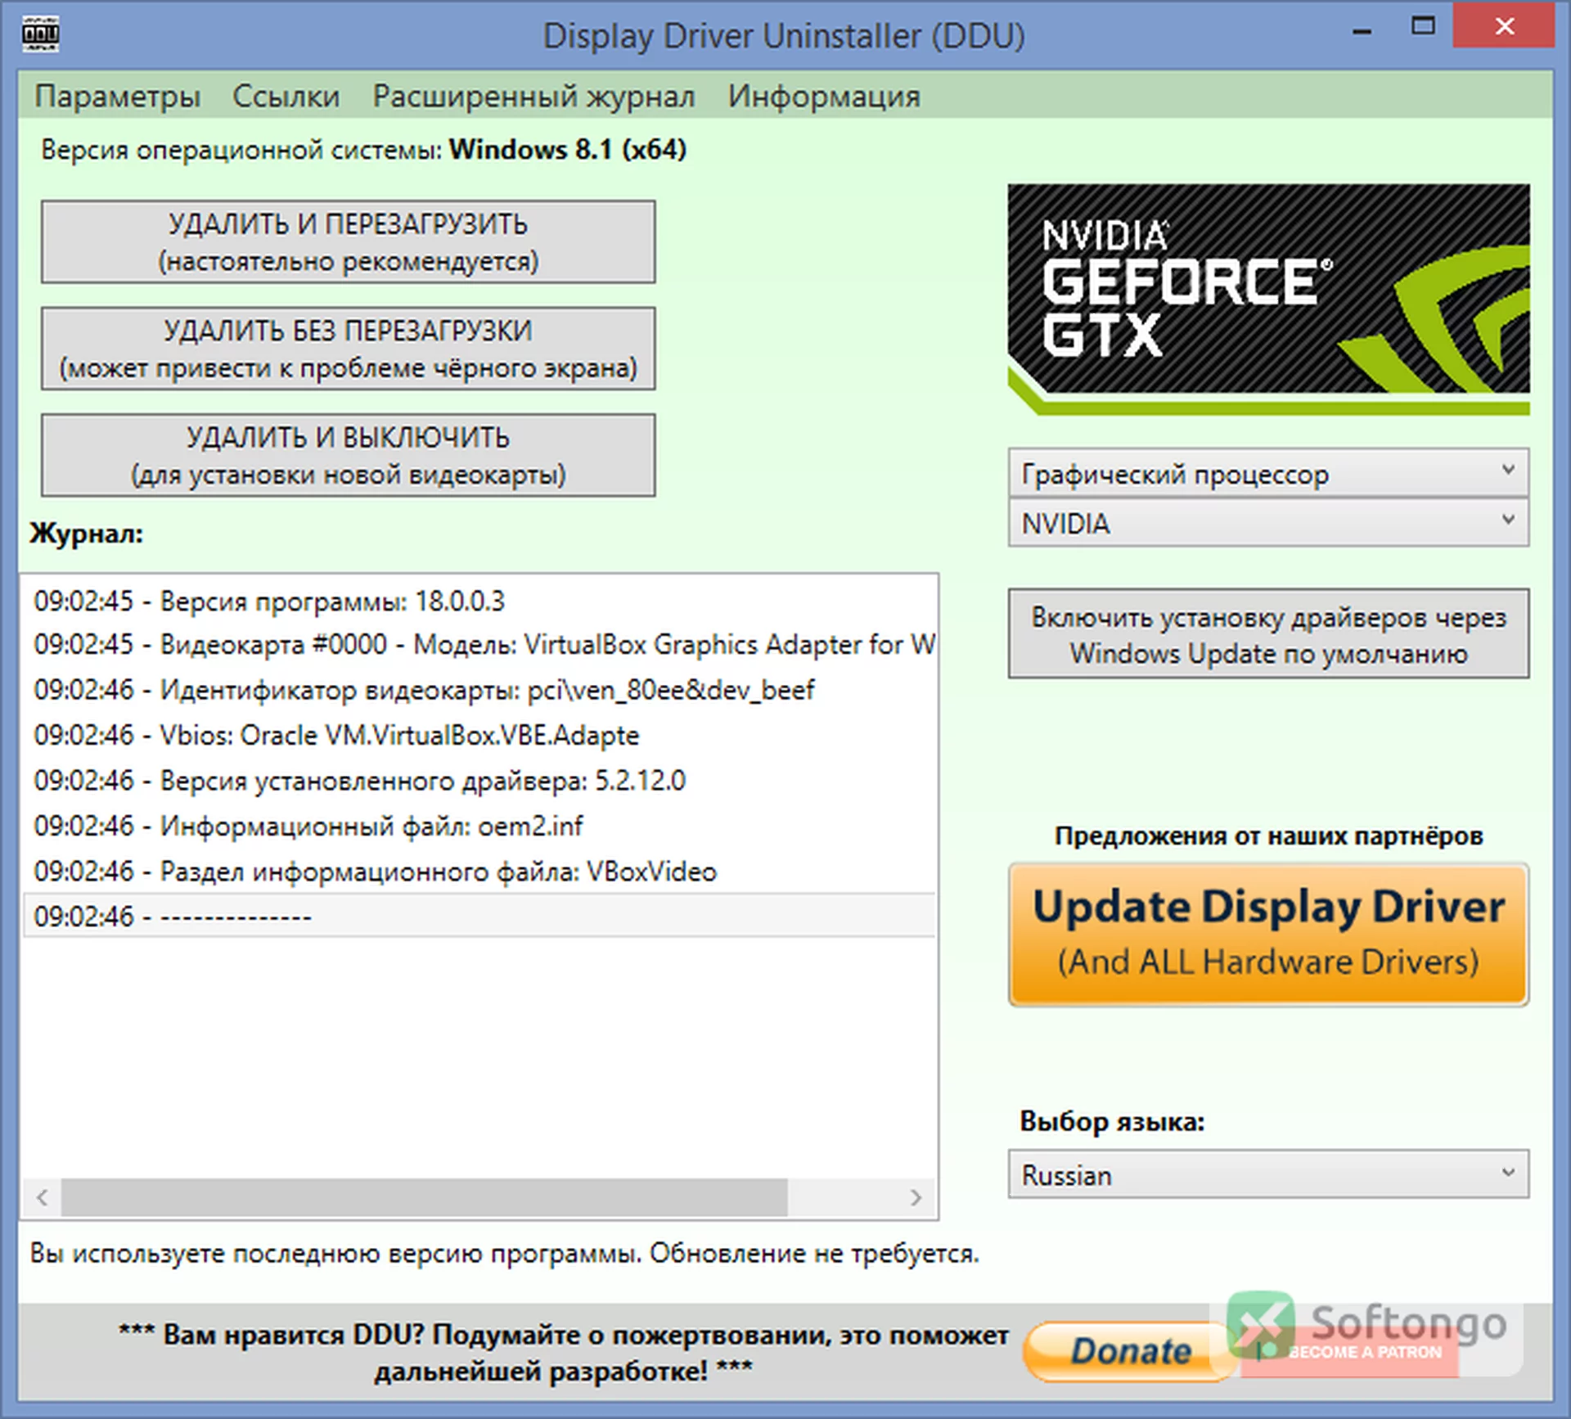Click the DDU app icon in title bar

(40, 35)
